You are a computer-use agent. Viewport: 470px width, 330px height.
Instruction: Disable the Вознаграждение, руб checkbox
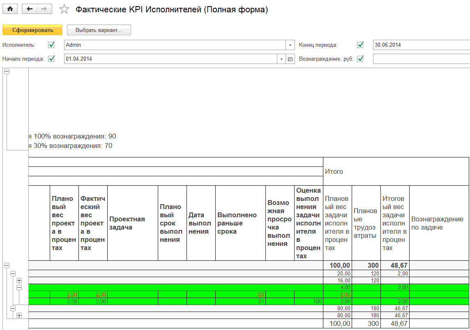(x=360, y=59)
